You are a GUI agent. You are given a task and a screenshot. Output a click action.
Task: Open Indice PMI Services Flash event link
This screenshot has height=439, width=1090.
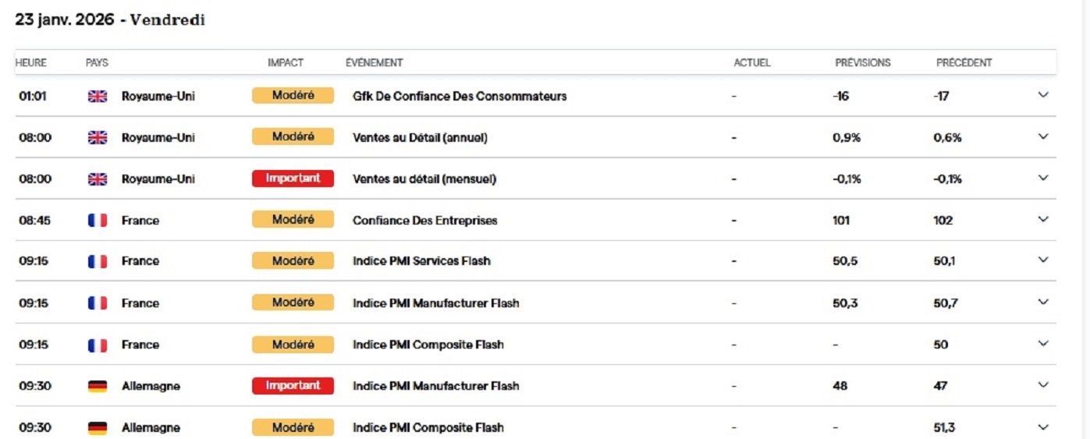tap(421, 261)
